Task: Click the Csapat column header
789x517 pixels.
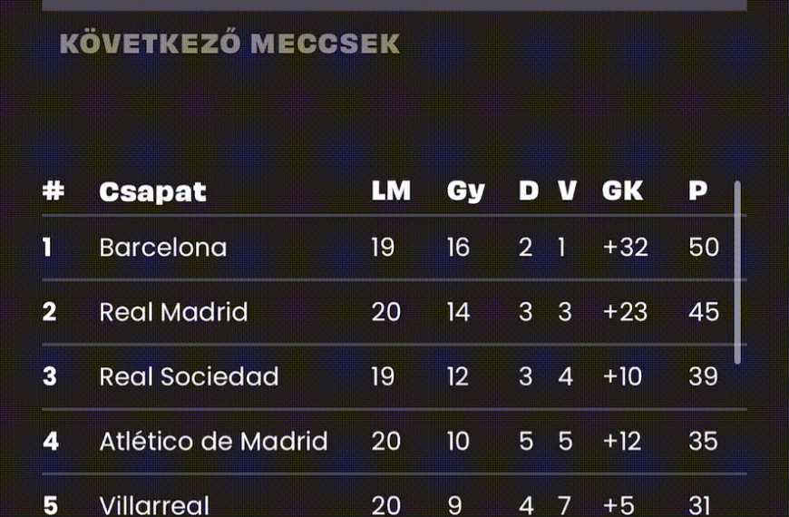Action: click(x=152, y=191)
